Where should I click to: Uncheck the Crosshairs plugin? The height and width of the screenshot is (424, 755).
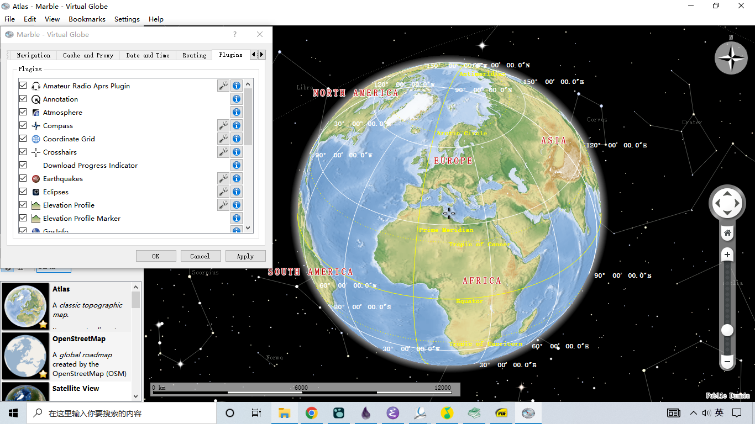[23, 152]
